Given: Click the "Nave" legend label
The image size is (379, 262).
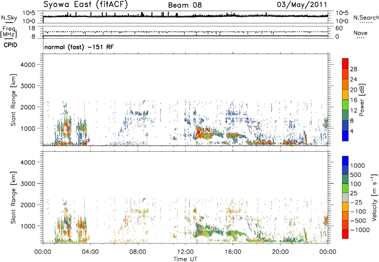Looking at the screenshot, I should pos(361,33).
